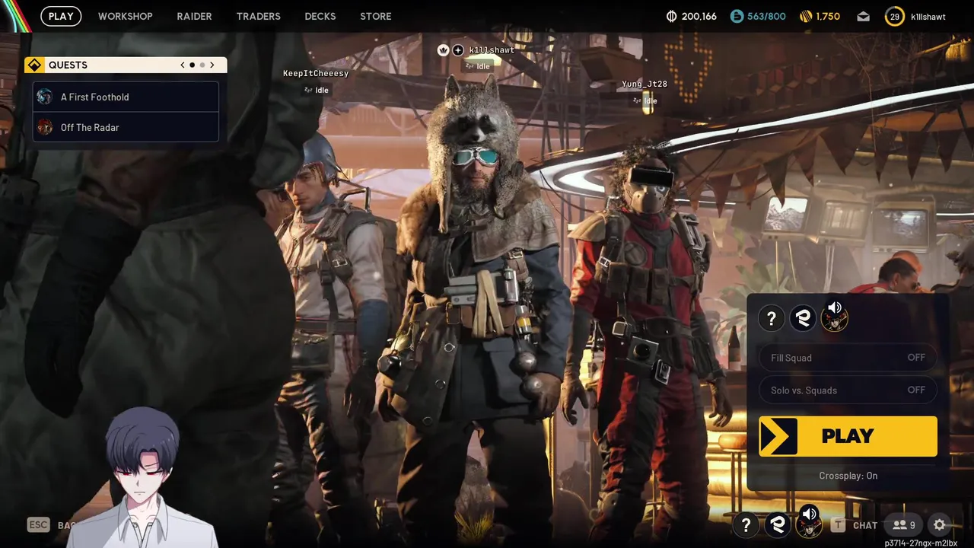Click the plus icon beside k1llshawt nameplate

458,49
